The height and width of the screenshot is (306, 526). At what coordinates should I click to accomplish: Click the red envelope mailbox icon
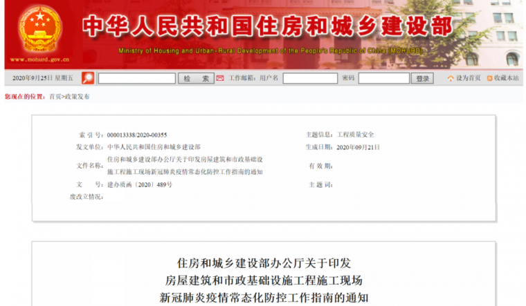[x=219, y=78]
